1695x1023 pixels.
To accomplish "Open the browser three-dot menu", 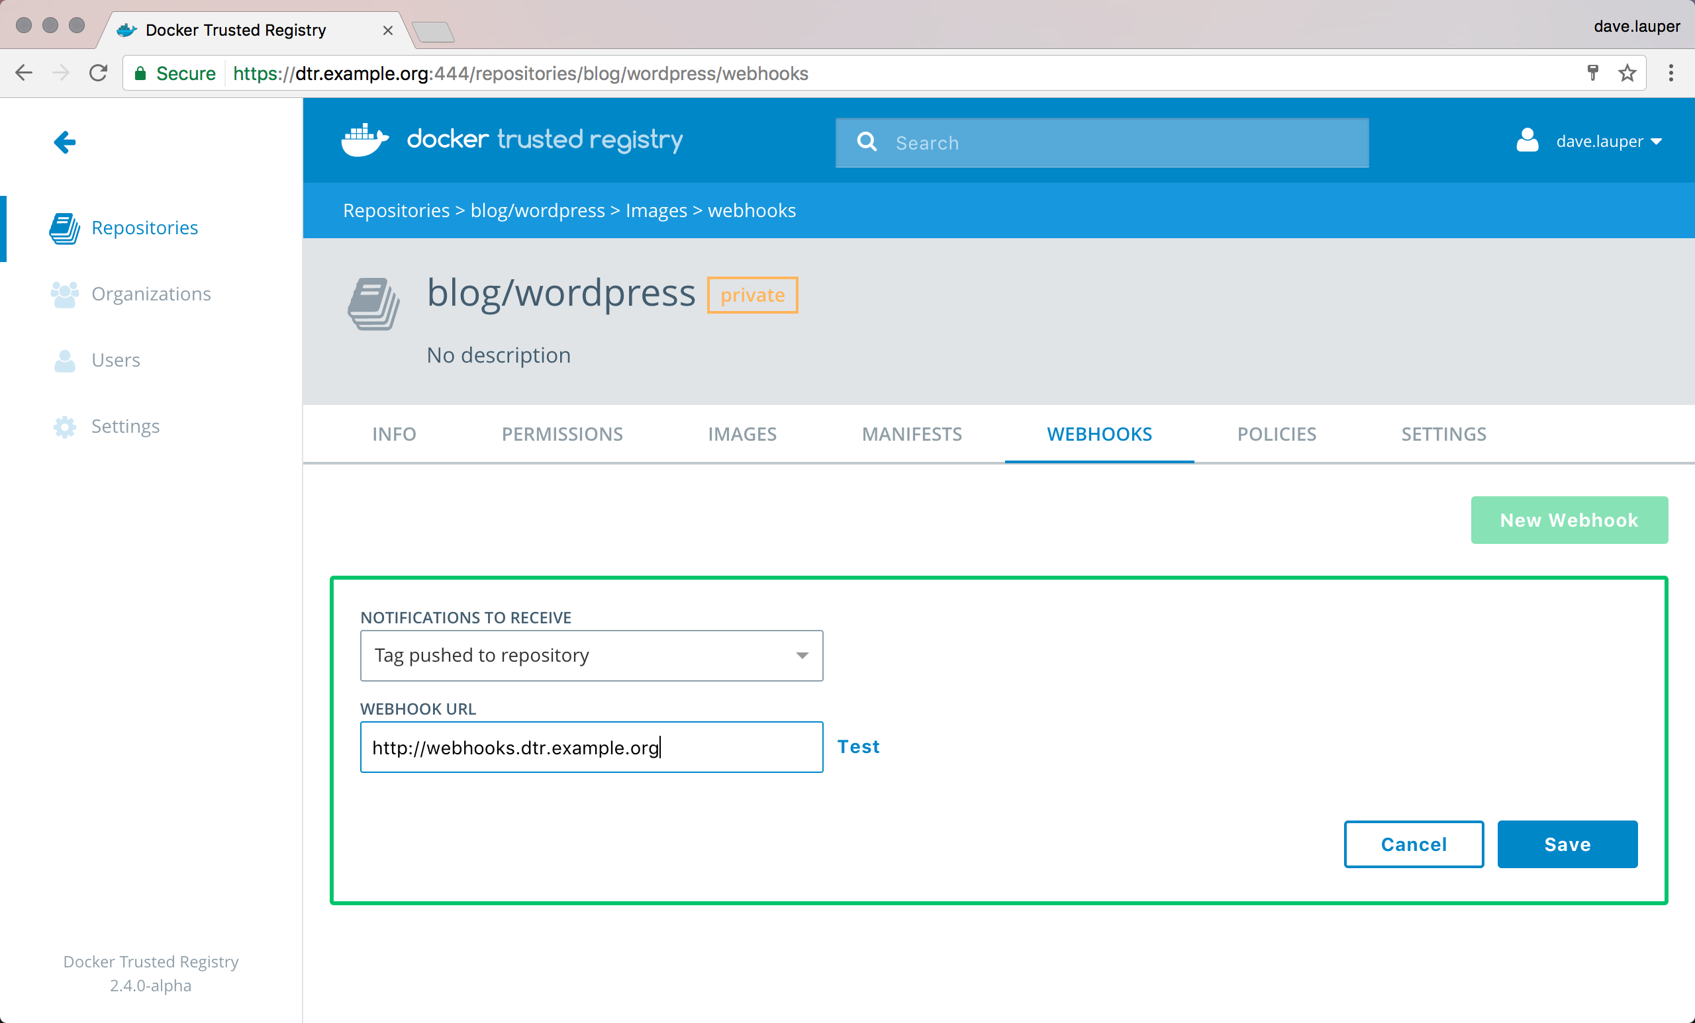I will (x=1671, y=73).
